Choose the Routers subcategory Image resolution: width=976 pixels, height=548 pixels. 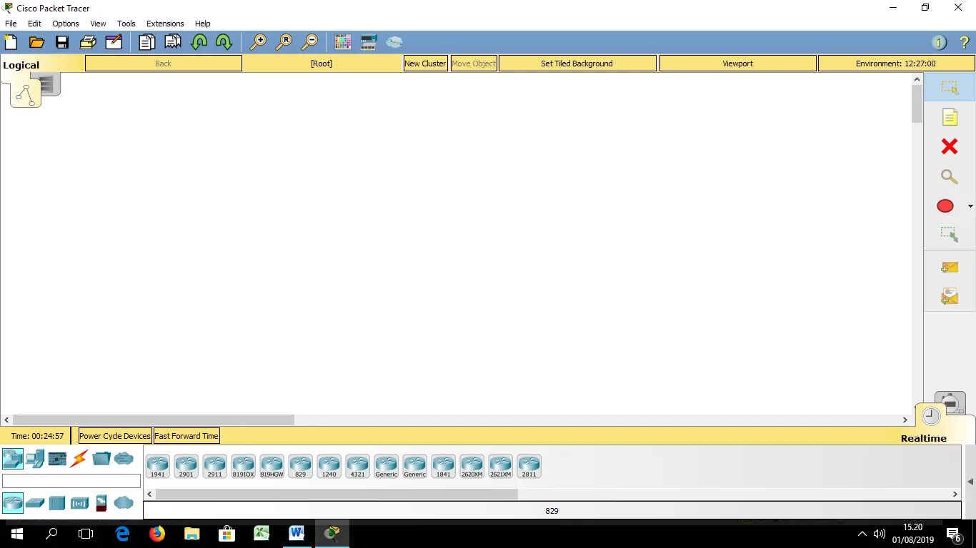point(13,503)
